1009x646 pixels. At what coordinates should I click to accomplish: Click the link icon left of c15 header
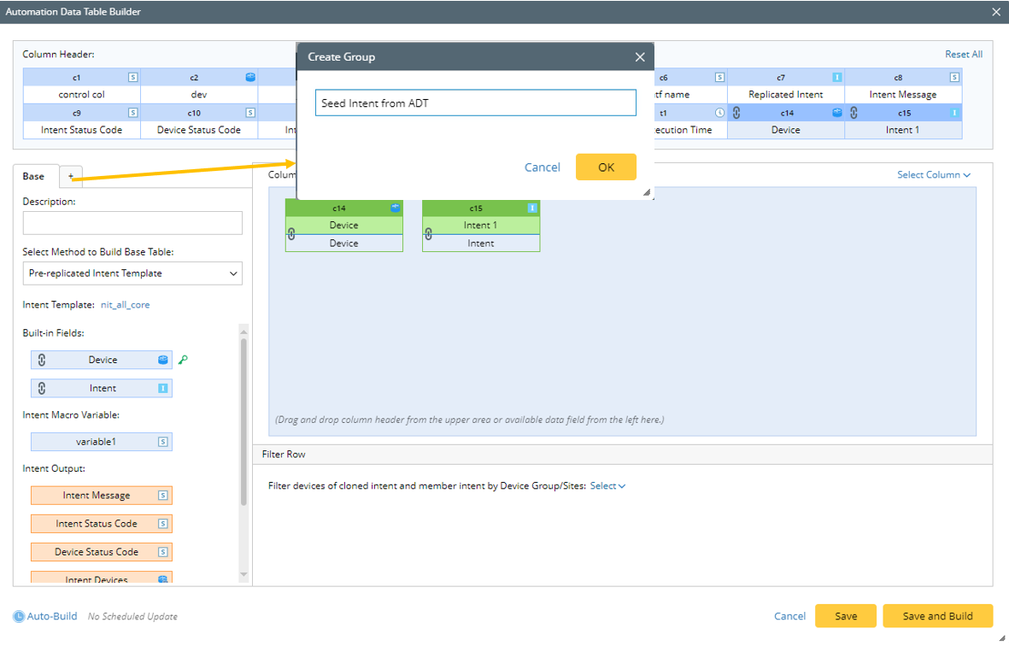(854, 113)
